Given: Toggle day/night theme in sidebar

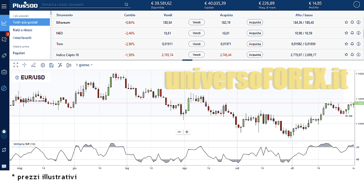Looking at the screenshot, I should [4, 132].
